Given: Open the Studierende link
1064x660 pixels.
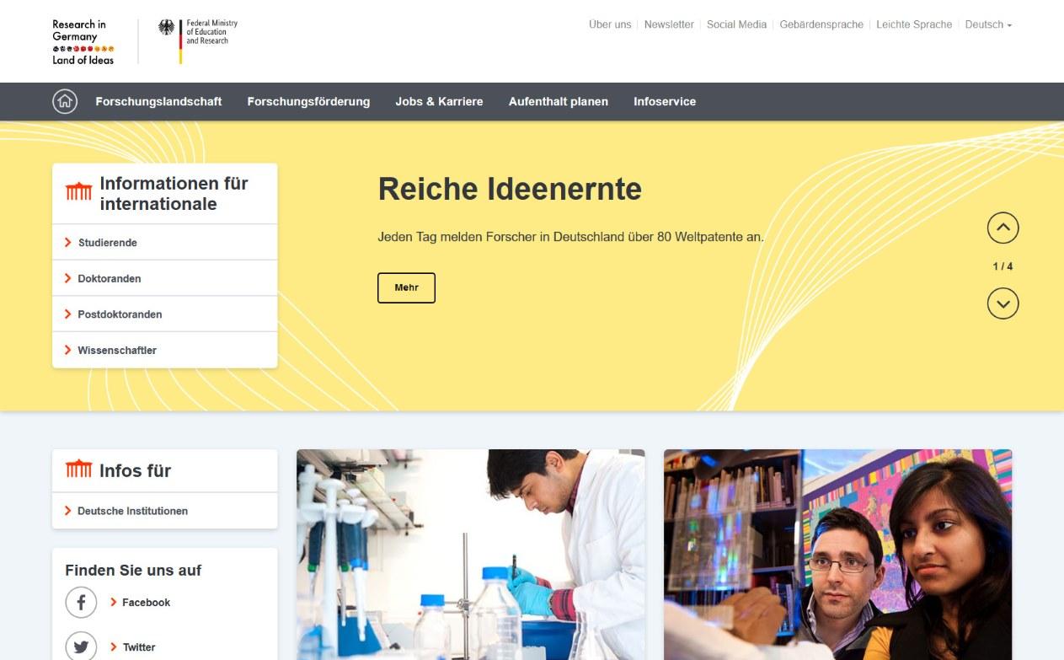Looking at the screenshot, I should tap(107, 243).
